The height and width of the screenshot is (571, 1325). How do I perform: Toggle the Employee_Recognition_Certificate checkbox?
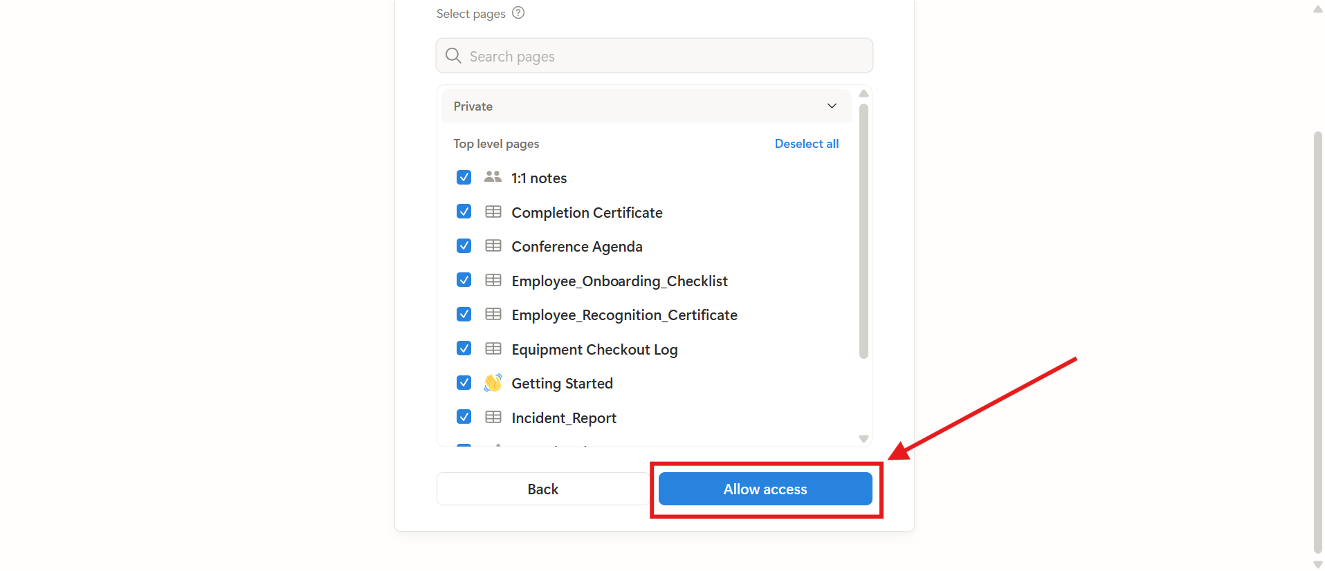point(464,315)
